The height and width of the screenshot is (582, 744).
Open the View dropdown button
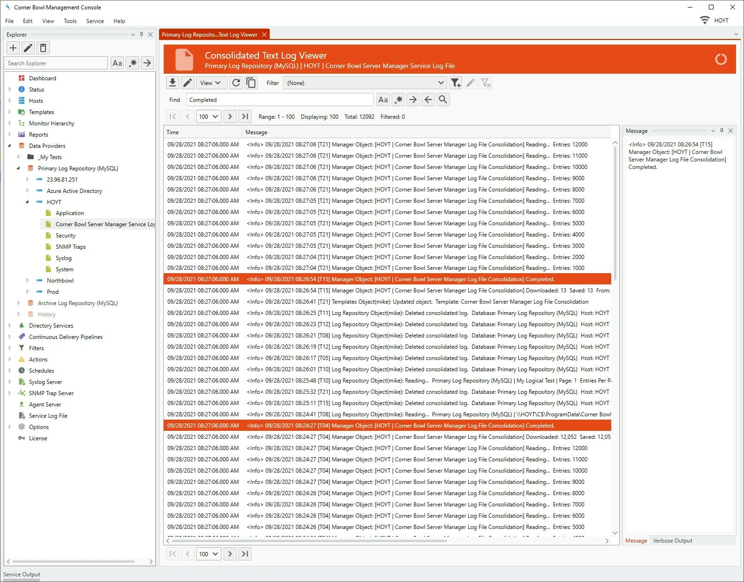[212, 83]
